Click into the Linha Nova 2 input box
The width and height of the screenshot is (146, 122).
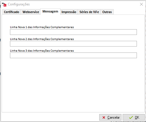pyautogui.click(x=73, y=44)
